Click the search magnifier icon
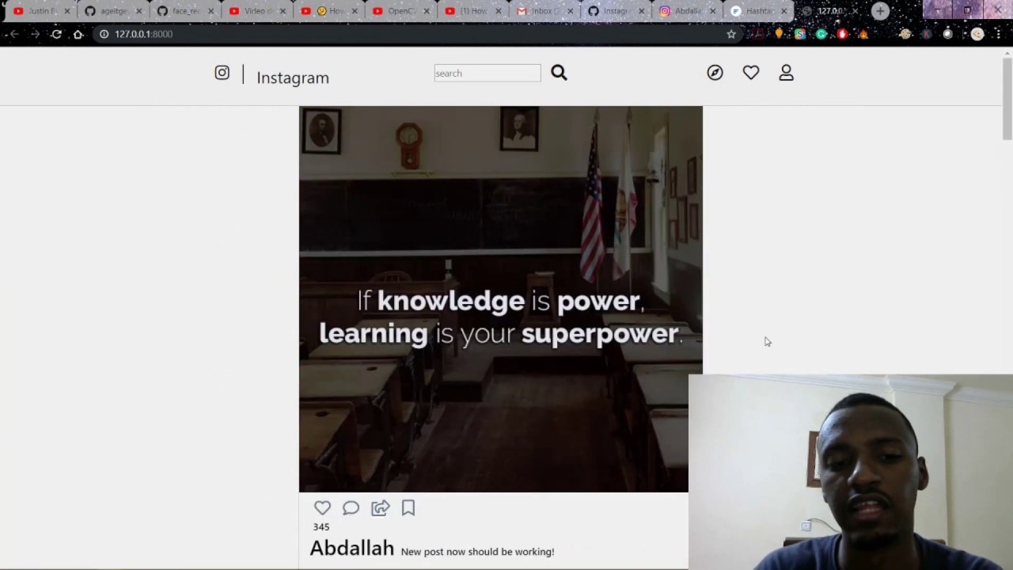Image resolution: width=1013 pixels, height=570 pixels. click(559, 73)
